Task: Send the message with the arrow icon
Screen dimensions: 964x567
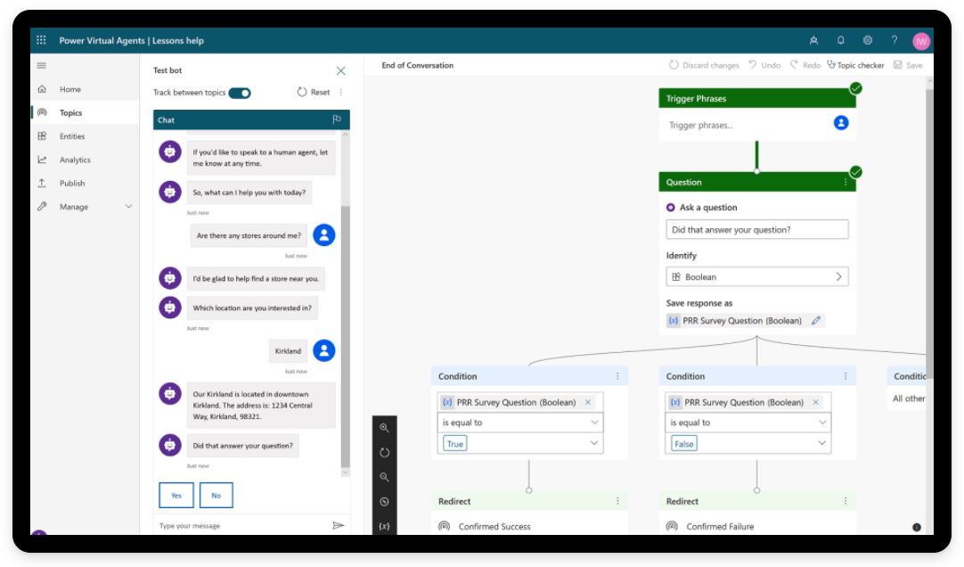Action: click(339, 525)
